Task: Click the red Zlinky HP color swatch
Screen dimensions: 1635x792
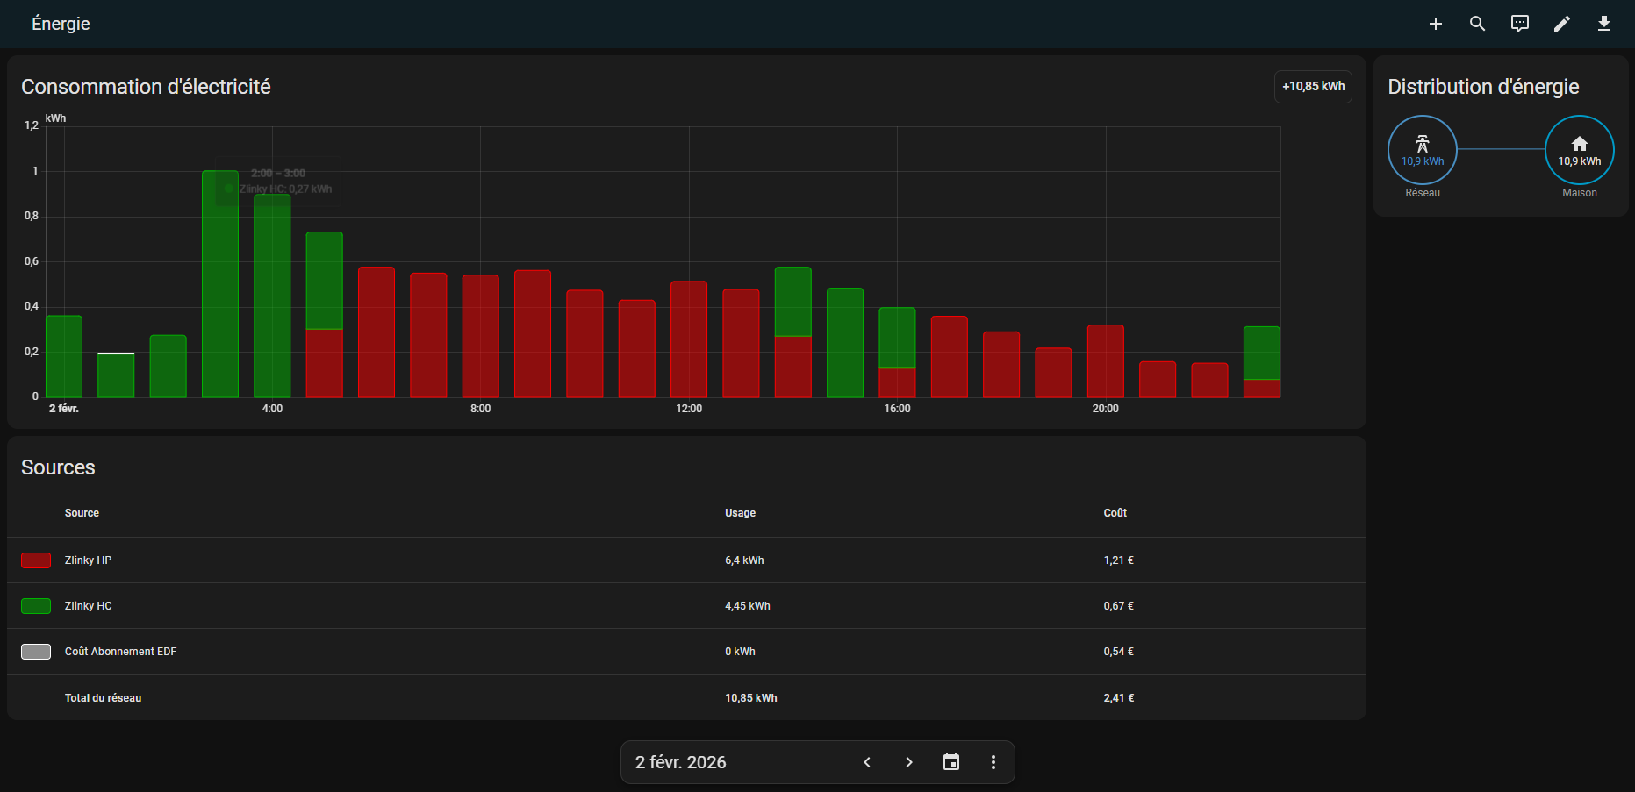Action: [36, 560]
